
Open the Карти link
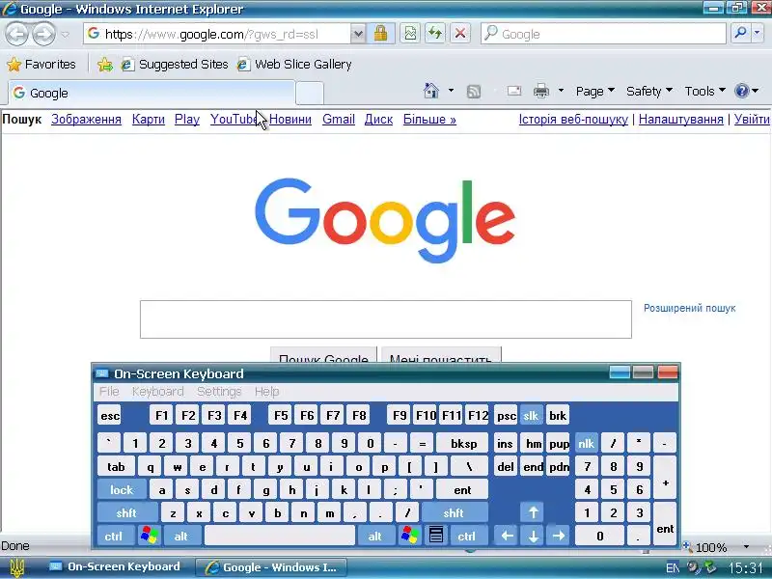pyautogui.click(x=149, y=119)
